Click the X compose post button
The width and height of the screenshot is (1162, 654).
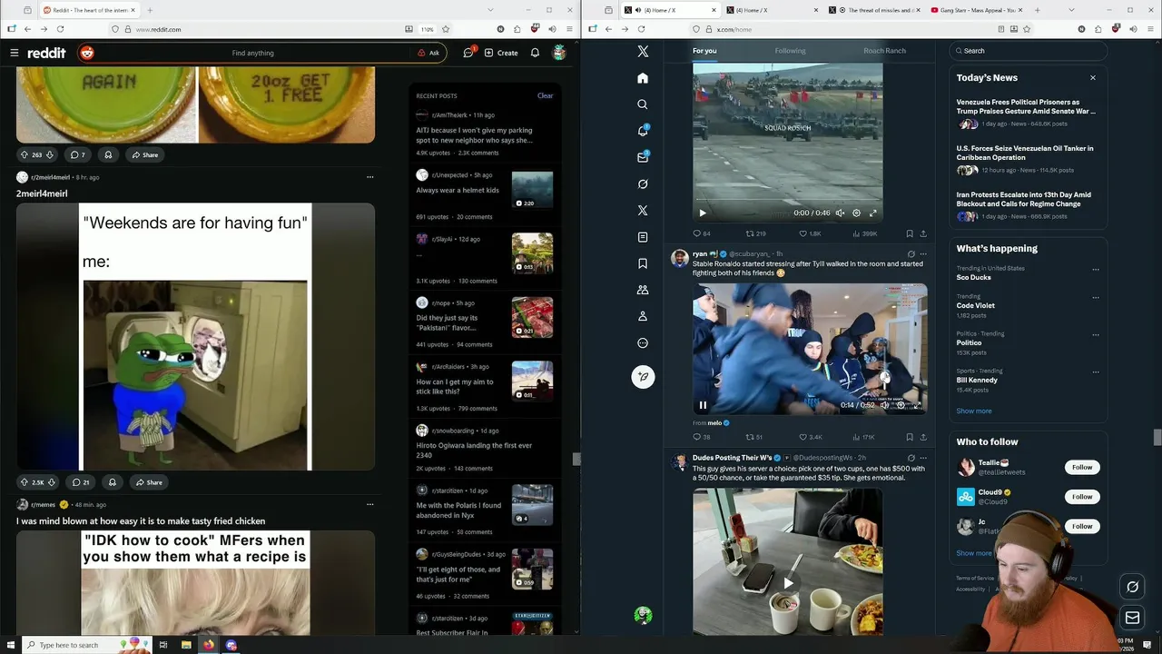(x=643, y=376)
